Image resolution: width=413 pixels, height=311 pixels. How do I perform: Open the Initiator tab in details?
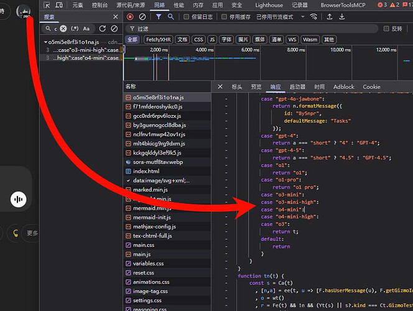point(297,86)
